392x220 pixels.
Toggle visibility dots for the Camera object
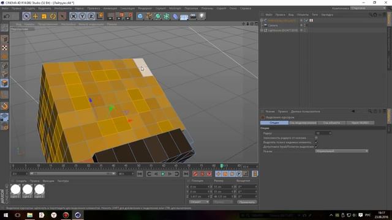click(304, 26)
